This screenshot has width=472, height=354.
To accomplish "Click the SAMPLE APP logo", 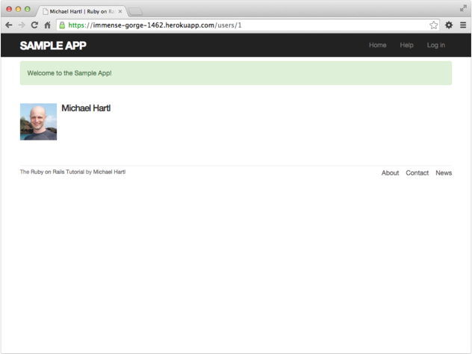I will (53, 46).
